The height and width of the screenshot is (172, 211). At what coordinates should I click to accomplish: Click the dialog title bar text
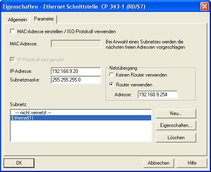[74, 7]
